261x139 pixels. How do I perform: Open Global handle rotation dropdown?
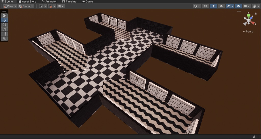point(26,6)
